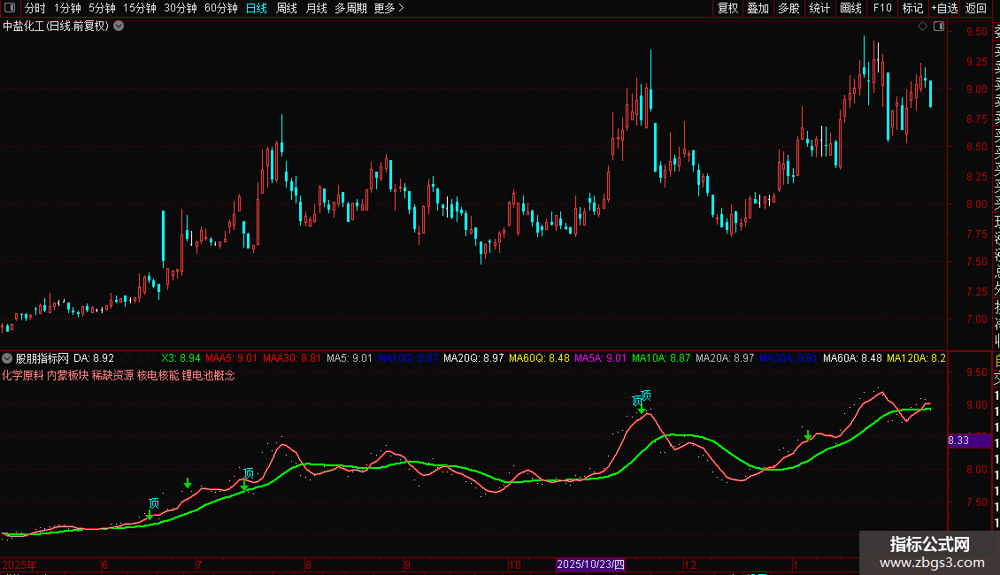Screen dimensions: 1000x575
Task: Click the 顶 marker above the July arrow
Action: pos(249,472)
